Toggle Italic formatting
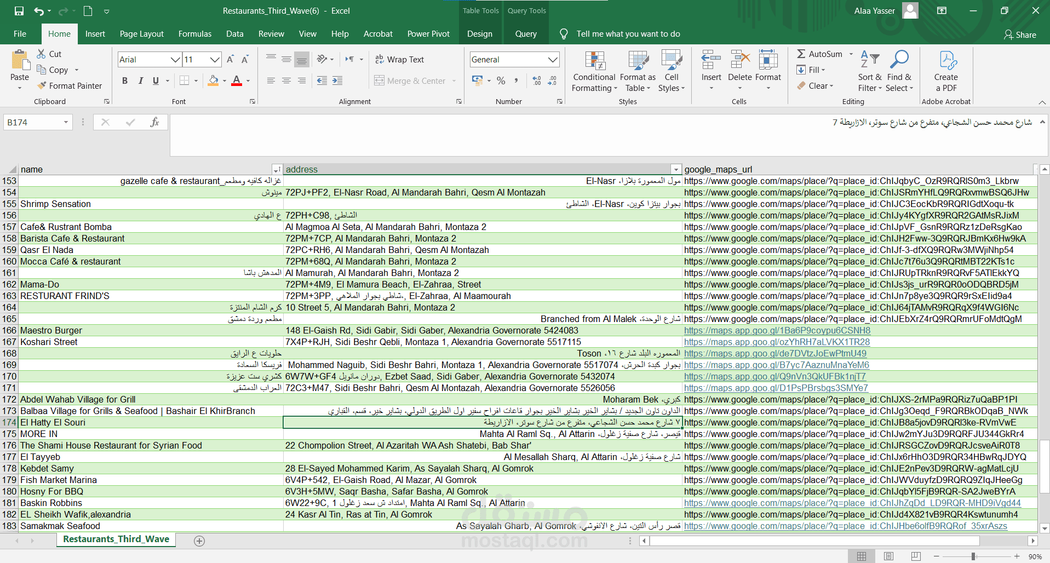Screen dimensions: 1050x563 pos(141,81)
